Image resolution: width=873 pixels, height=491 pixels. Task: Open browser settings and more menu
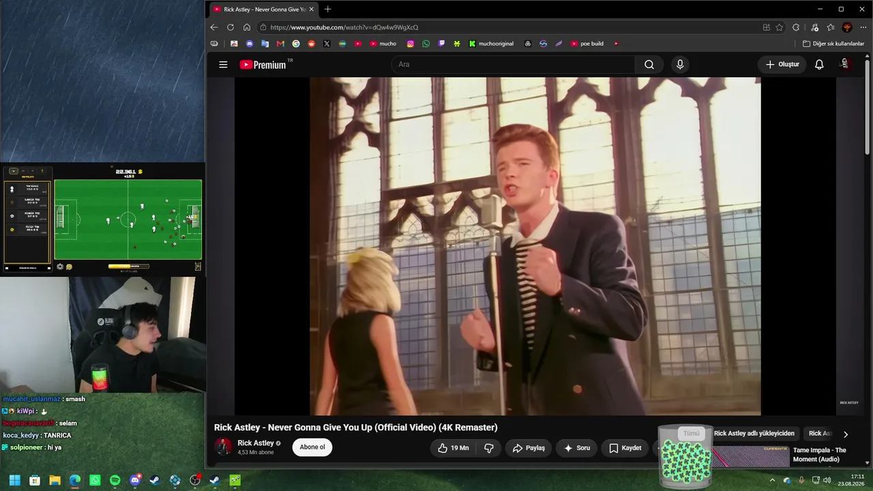863,27
